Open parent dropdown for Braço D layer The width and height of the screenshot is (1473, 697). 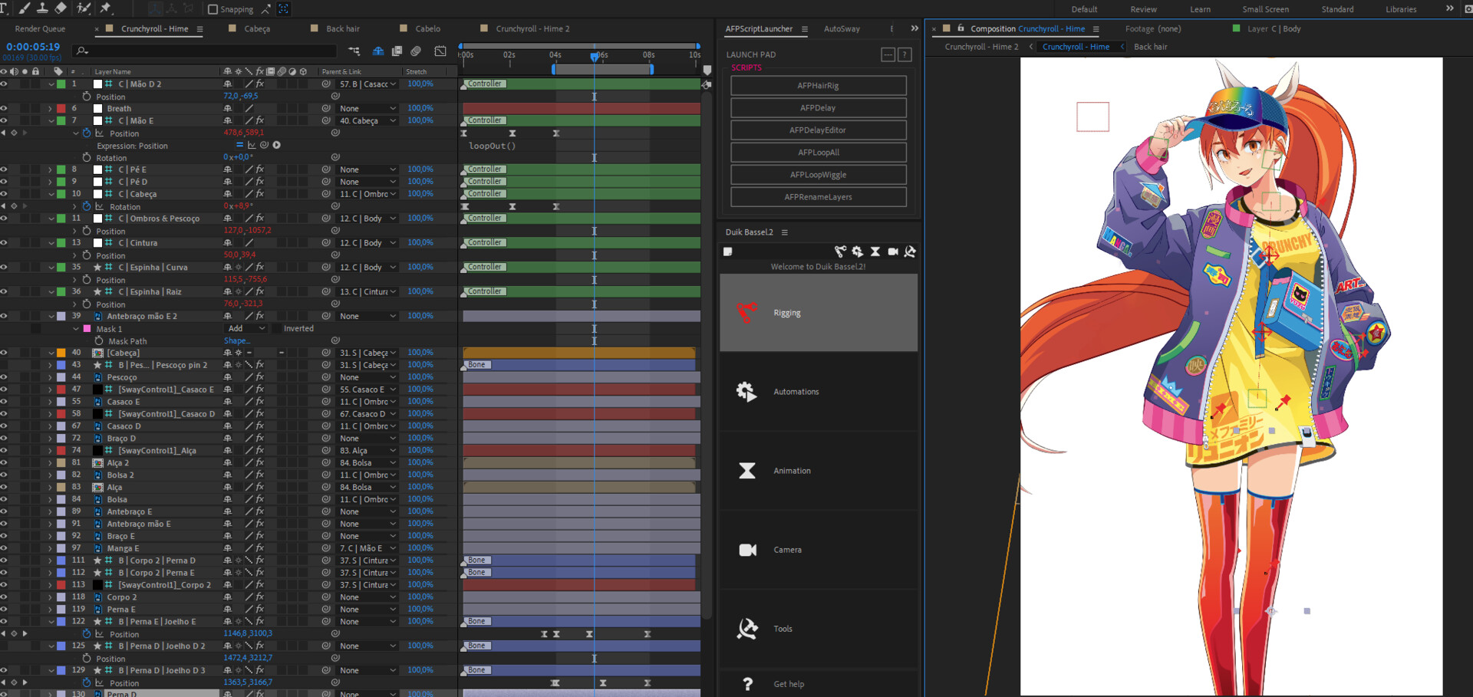tap(368, 439)
